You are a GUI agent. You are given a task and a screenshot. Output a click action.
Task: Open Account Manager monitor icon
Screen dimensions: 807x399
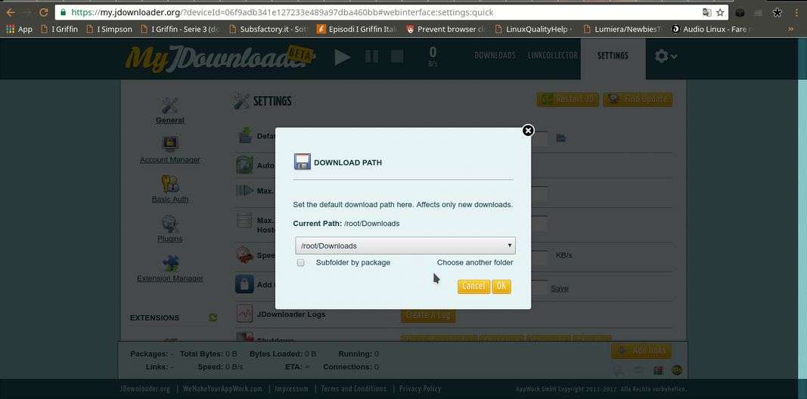(170, 144)
